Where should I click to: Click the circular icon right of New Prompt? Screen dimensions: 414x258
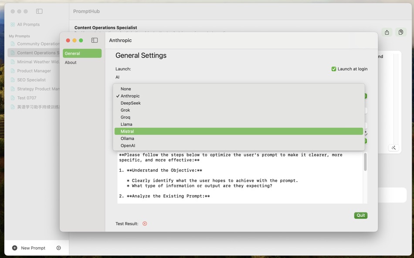(59, 248)
